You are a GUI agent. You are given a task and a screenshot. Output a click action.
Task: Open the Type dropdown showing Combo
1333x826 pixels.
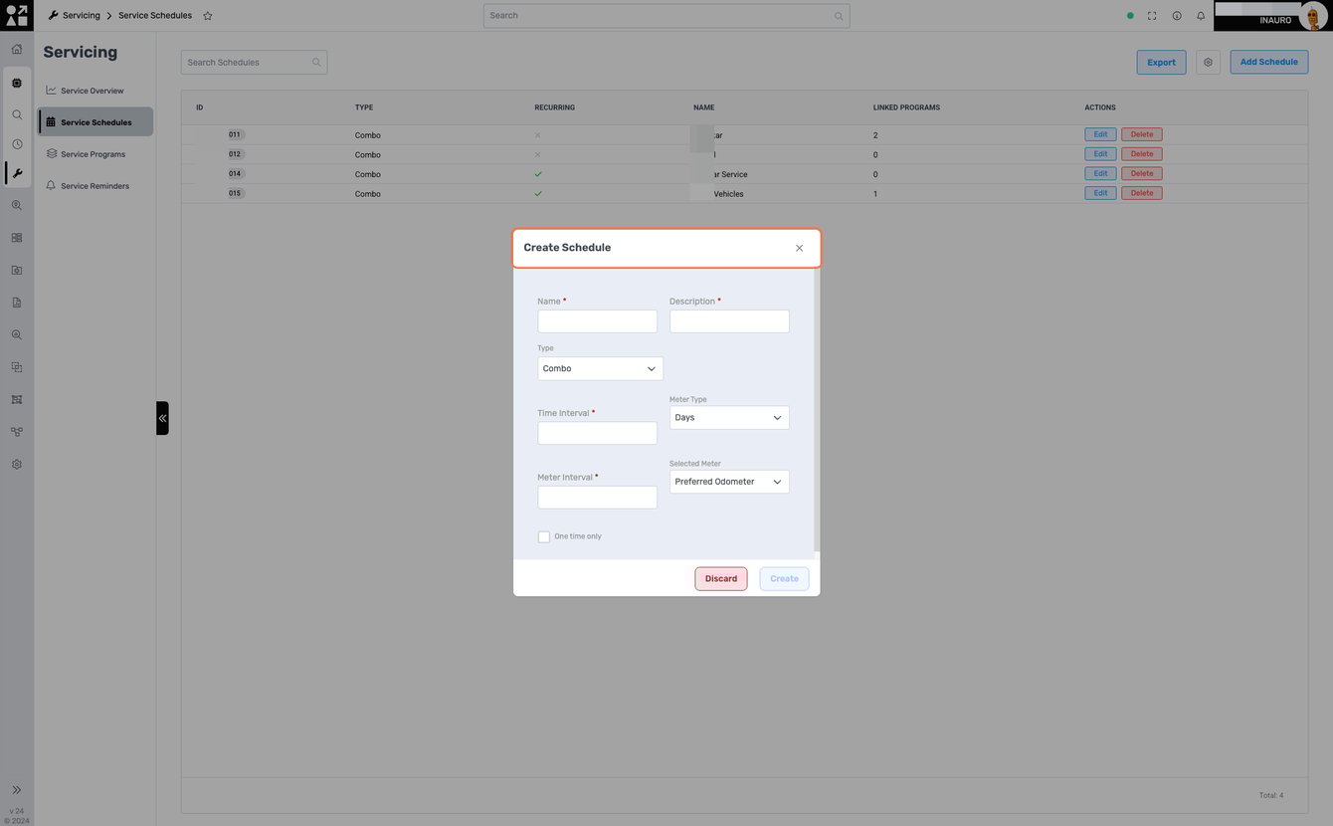coord(600,368)
